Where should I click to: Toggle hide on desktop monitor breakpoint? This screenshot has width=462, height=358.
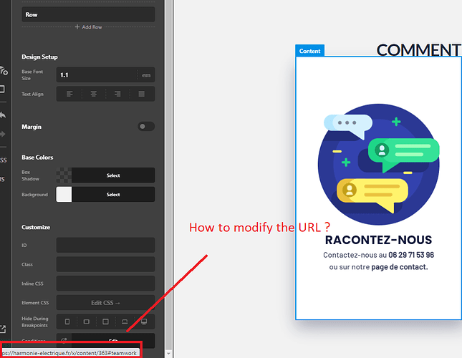(x=144, y=321)
